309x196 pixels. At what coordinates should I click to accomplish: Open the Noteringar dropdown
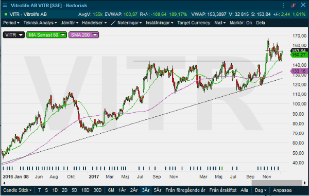(x=129, y=23)
